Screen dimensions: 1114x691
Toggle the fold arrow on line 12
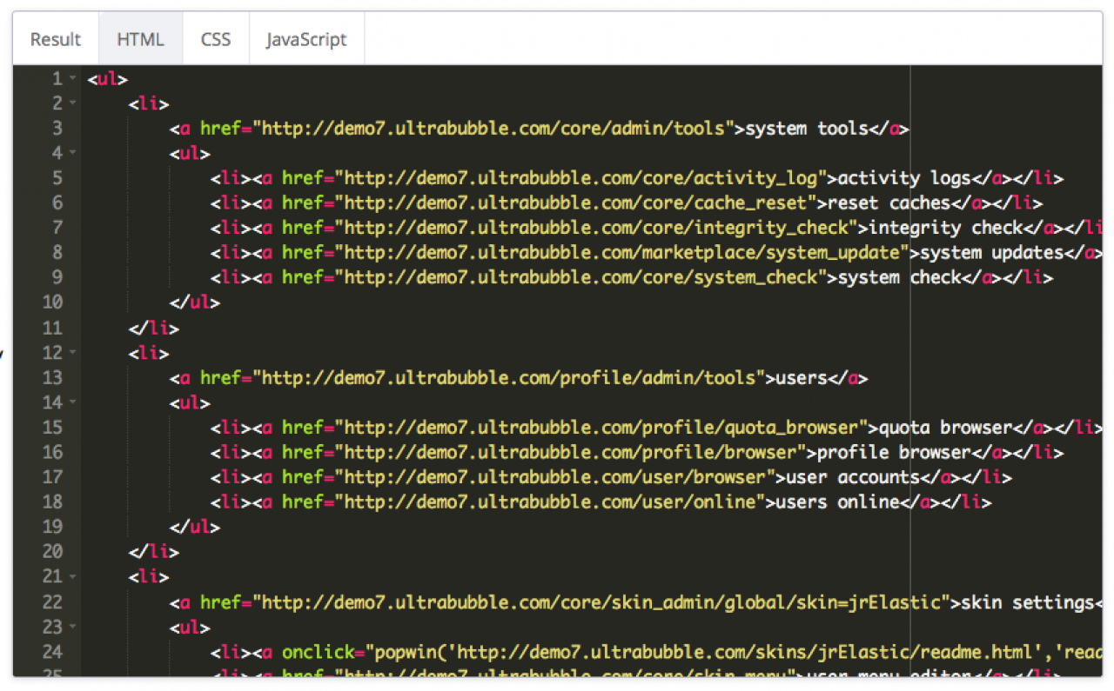pos(73,353)
